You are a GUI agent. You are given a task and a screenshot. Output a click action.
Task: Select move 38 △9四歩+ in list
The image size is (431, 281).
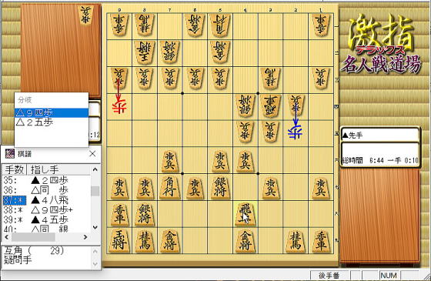click(47, 210)
